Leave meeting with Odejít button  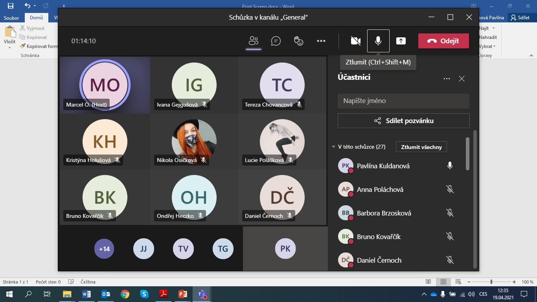pos(443,41)
